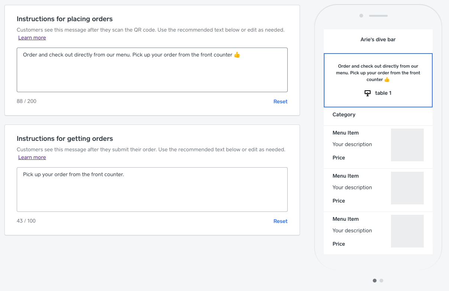The image size is (449, 291).
Task: Click the table icon beside "table 1"
Action: 368,93
